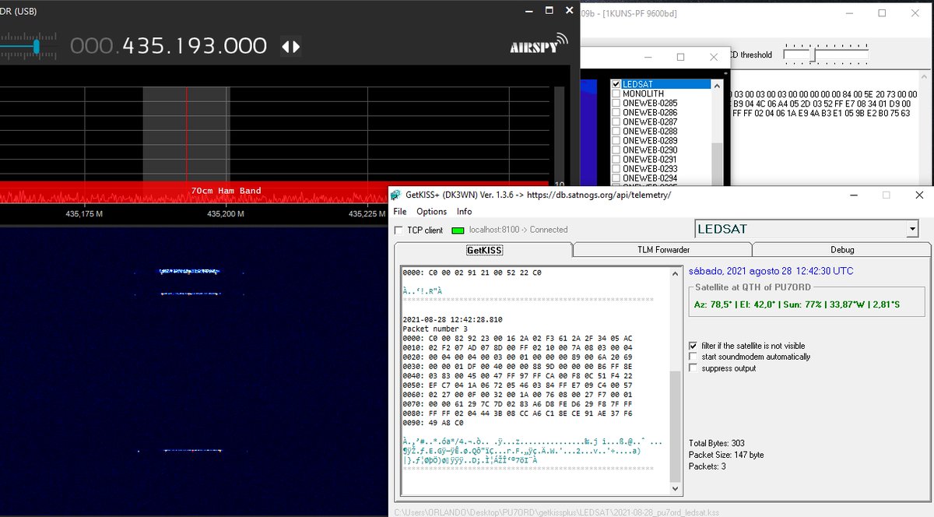Click the 'CD threshold' label in soundmodem
Screen dimensions: 934x517
tap(752, 55)
